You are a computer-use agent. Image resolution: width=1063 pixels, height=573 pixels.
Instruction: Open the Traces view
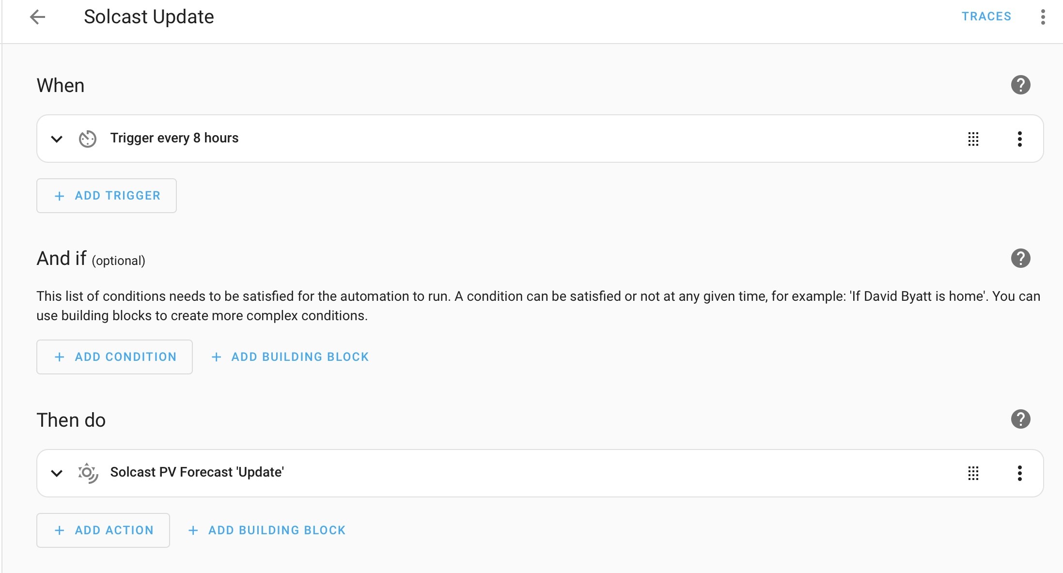click(x=986, y=16)
